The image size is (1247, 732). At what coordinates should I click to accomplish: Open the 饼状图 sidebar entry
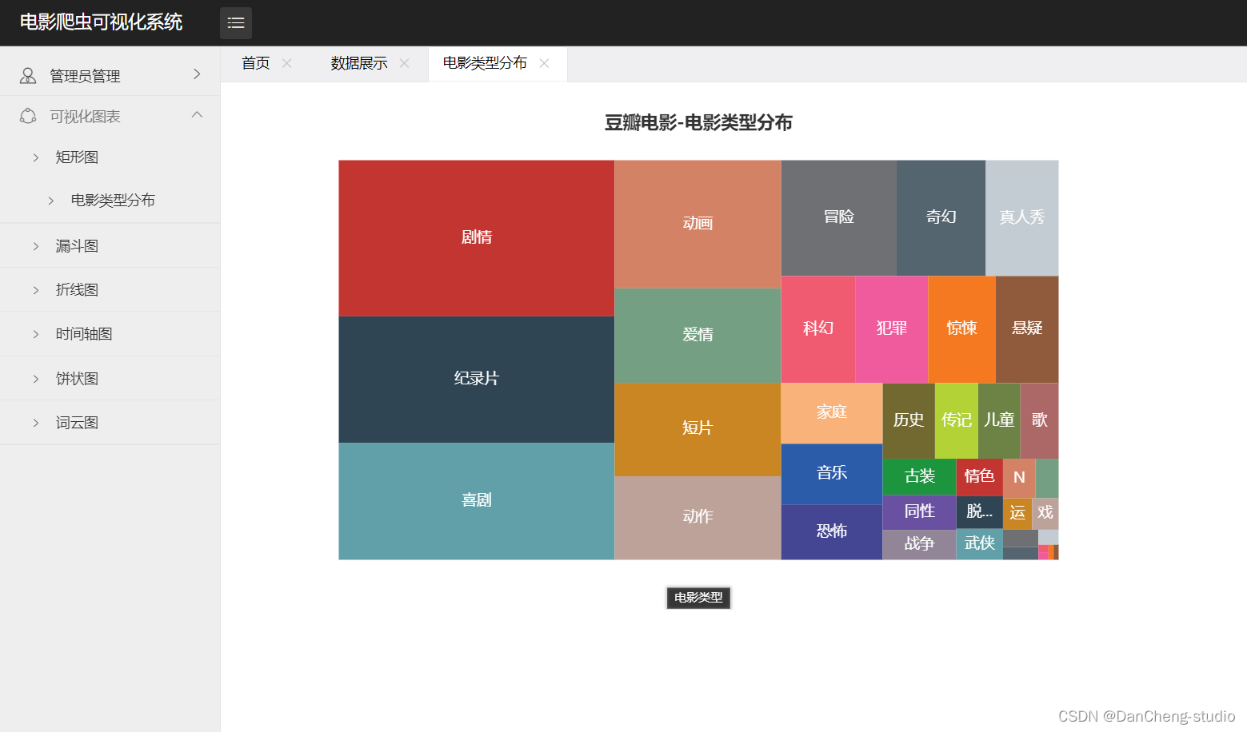(x=110, y=379)
